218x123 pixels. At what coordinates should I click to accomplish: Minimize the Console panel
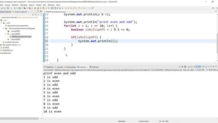(216, 66)
